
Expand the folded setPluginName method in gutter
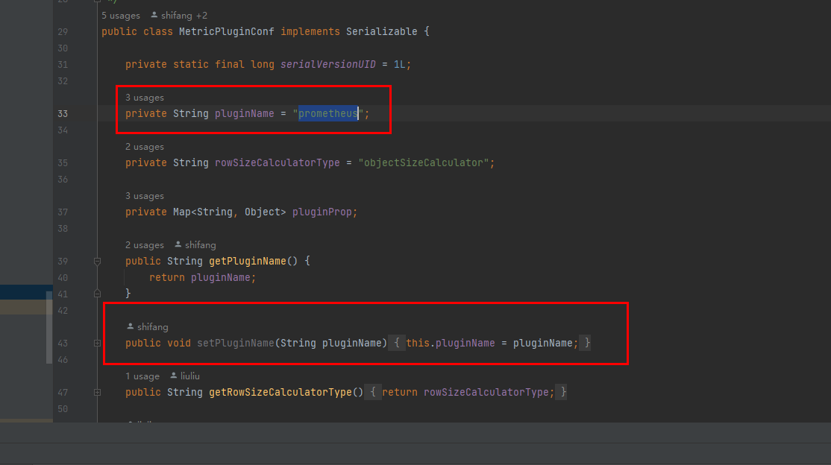pos(98,344)
